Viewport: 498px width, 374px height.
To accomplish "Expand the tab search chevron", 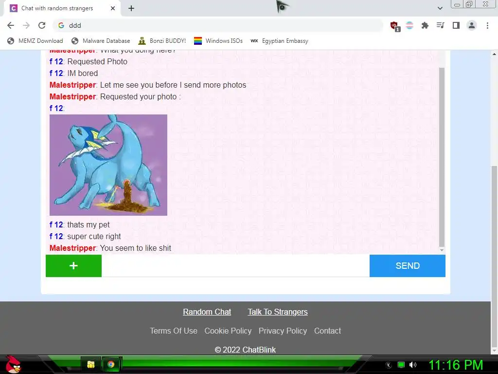I will click(x=440, y=8).
